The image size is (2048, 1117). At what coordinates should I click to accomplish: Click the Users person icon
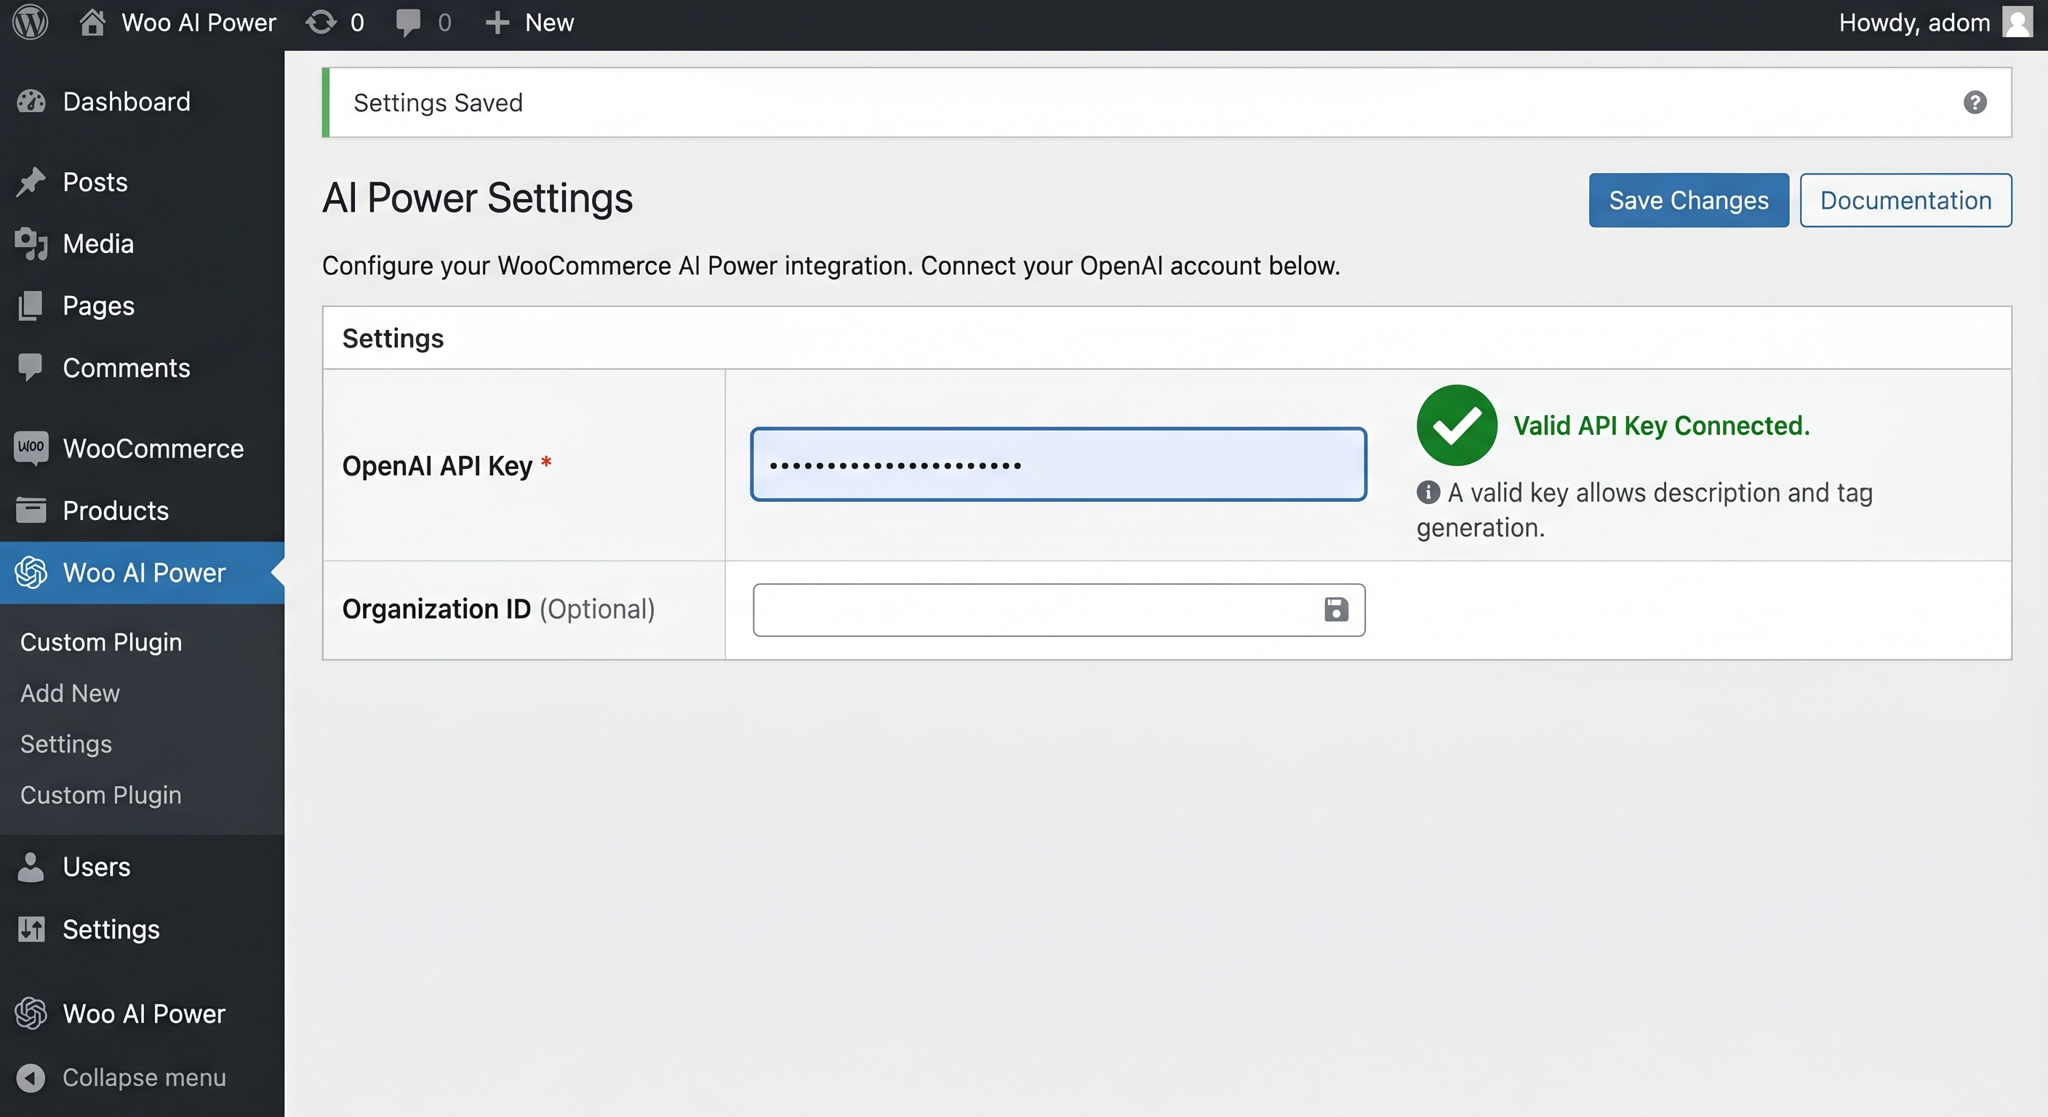(31, 867)
